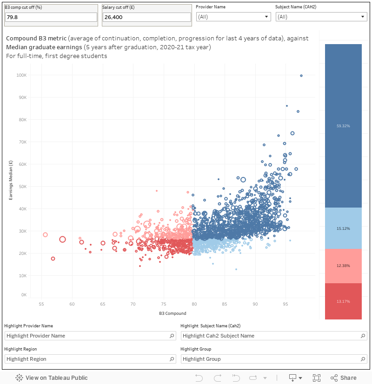This screenshot has width=372, height=384.
Task: Click the search icon in Highlight Region field
Action: (x=172, y=359)
